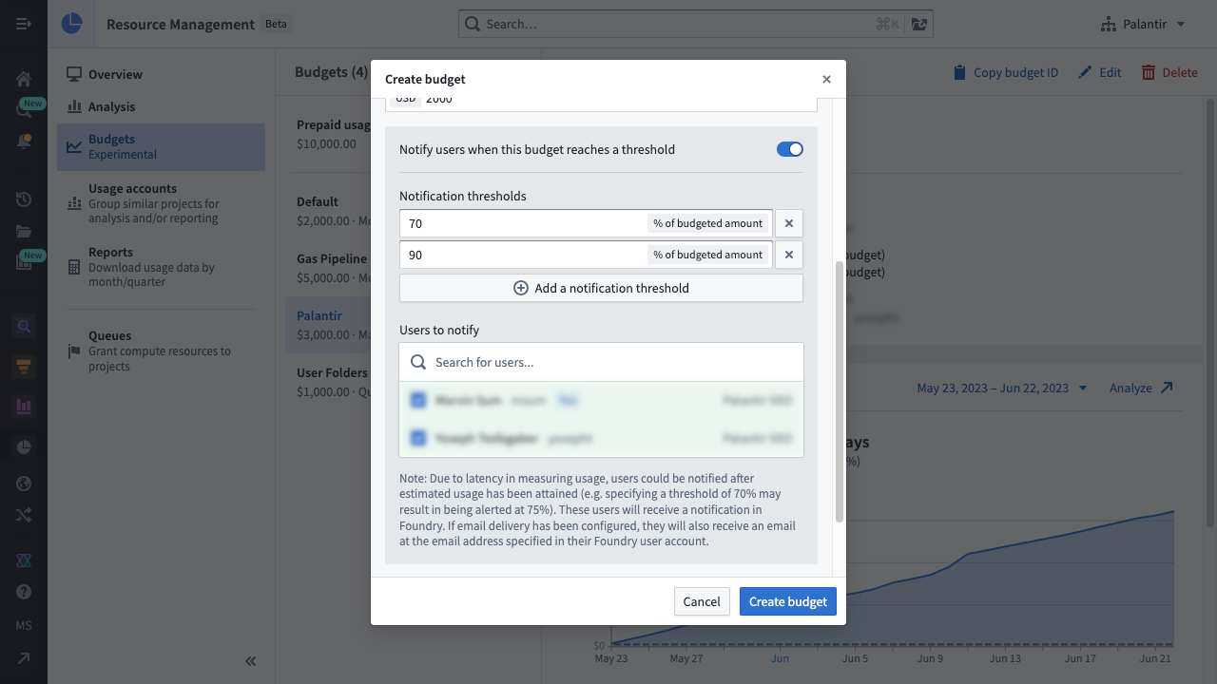
Task: Open the globe icon in left rail
Action: point(24,484)
